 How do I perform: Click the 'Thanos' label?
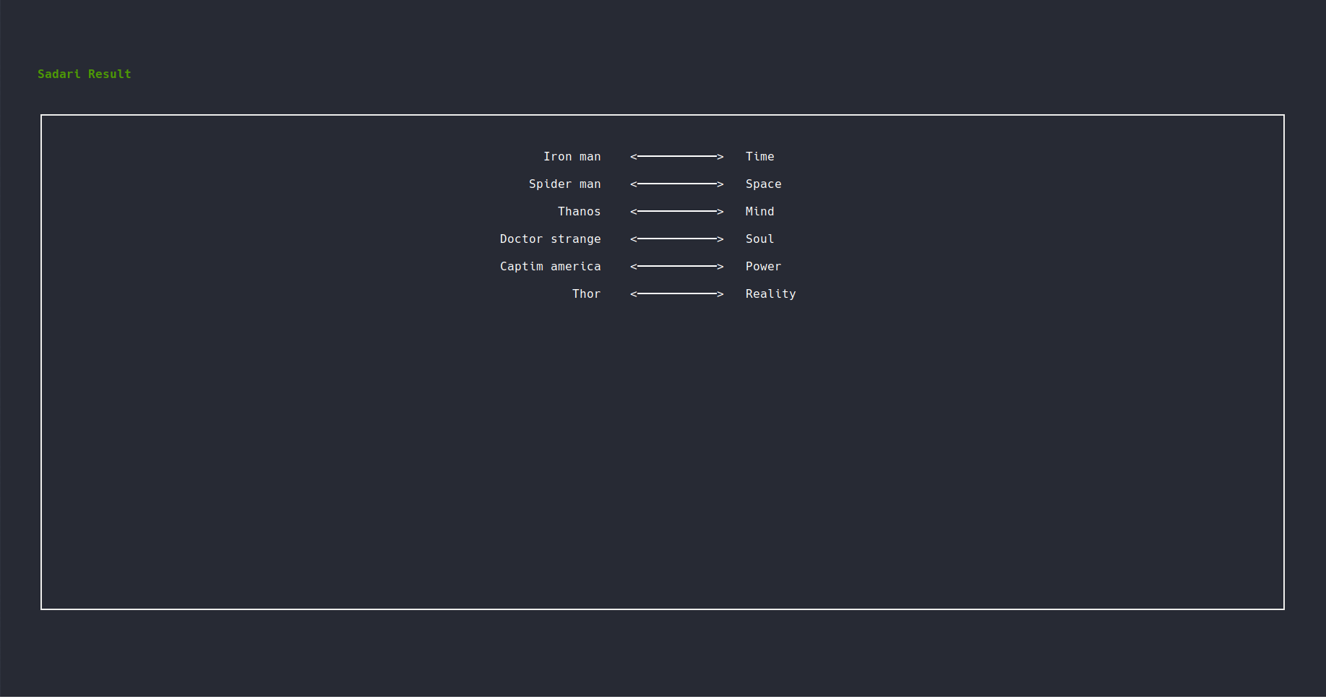tap(580, 211)
